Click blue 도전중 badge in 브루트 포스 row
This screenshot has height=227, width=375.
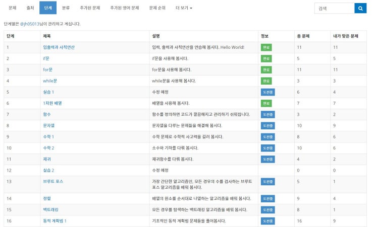(267, 182)
